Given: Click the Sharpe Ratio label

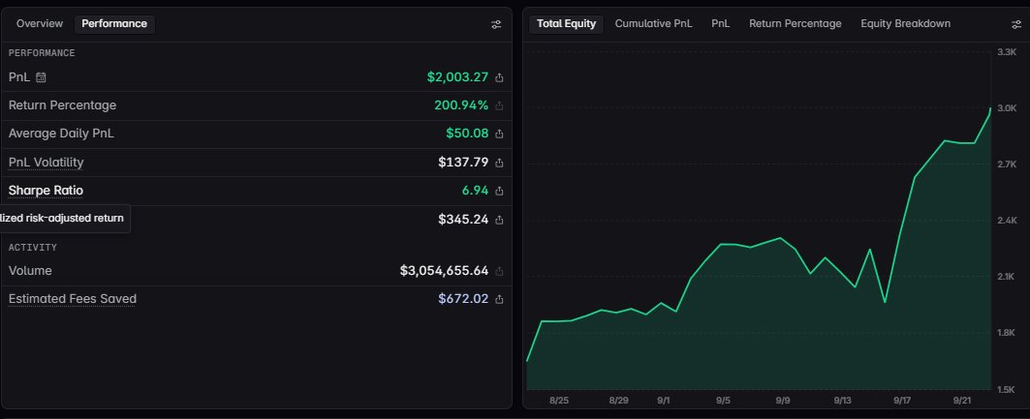Looking at the screenshot, I should pos(46,191).
